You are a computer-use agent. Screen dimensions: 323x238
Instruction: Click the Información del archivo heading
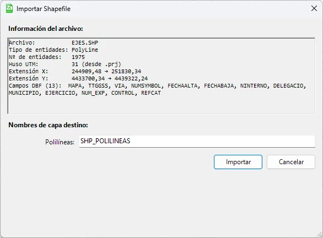(x=46, y=29)
